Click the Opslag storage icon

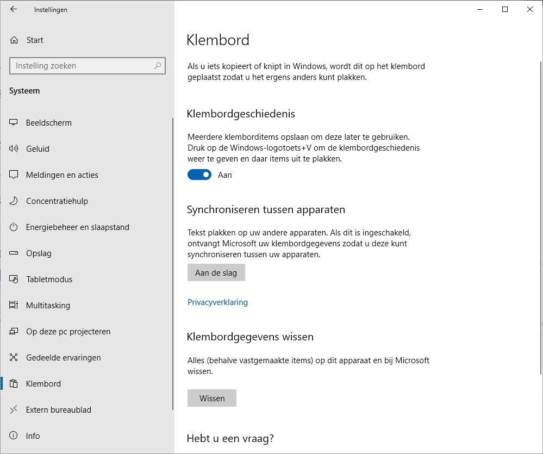click(x=14, y=253)
